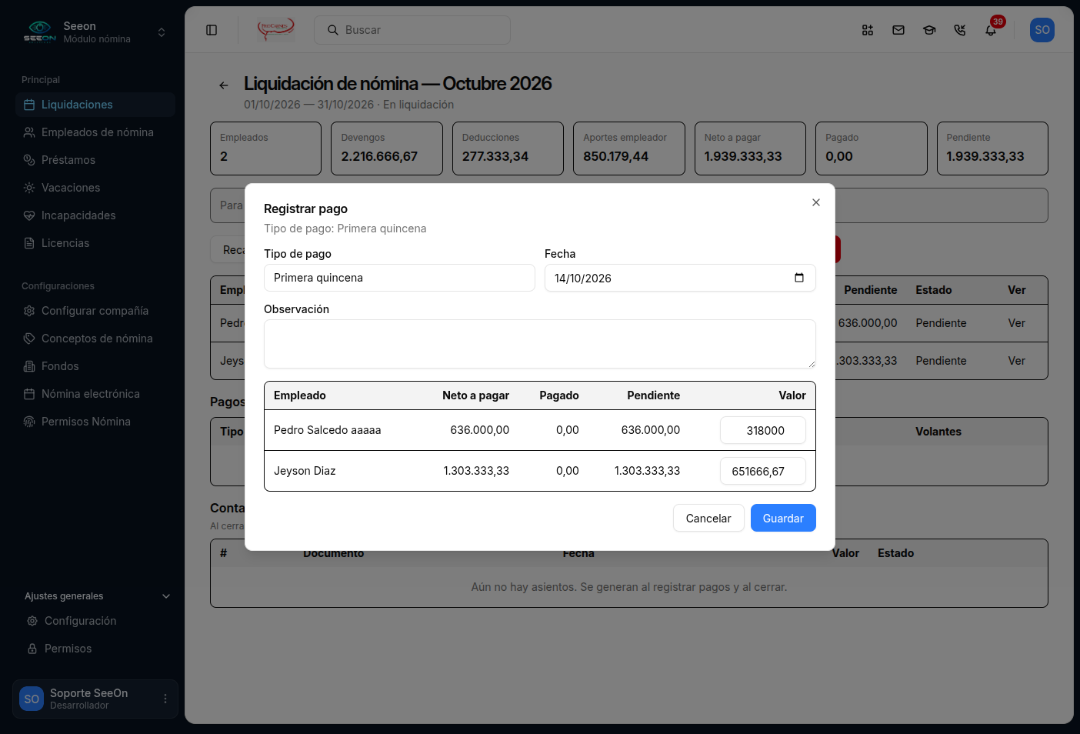Image resolution: width=1080 pixels, height=734 pixels.
Task: Click the Aportes empleador summary card
Action: (629, 148)
